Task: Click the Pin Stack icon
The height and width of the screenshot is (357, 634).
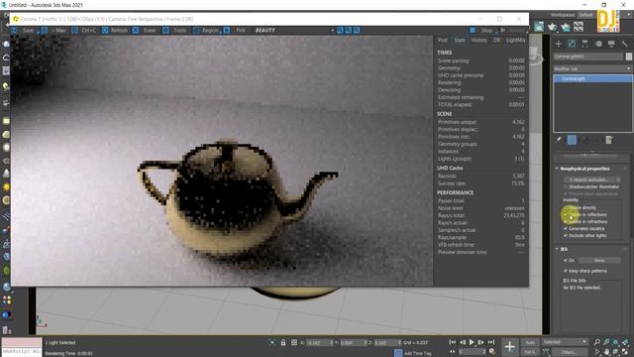Action: tap(559, 140)
